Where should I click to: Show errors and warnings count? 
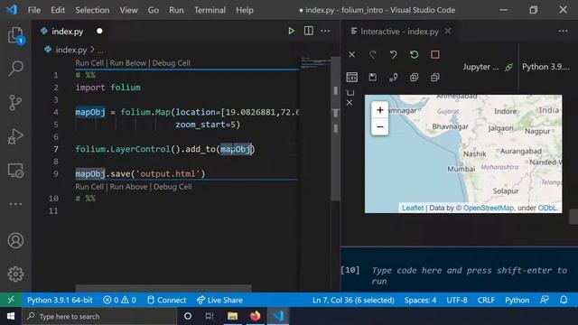pos(119,300)
